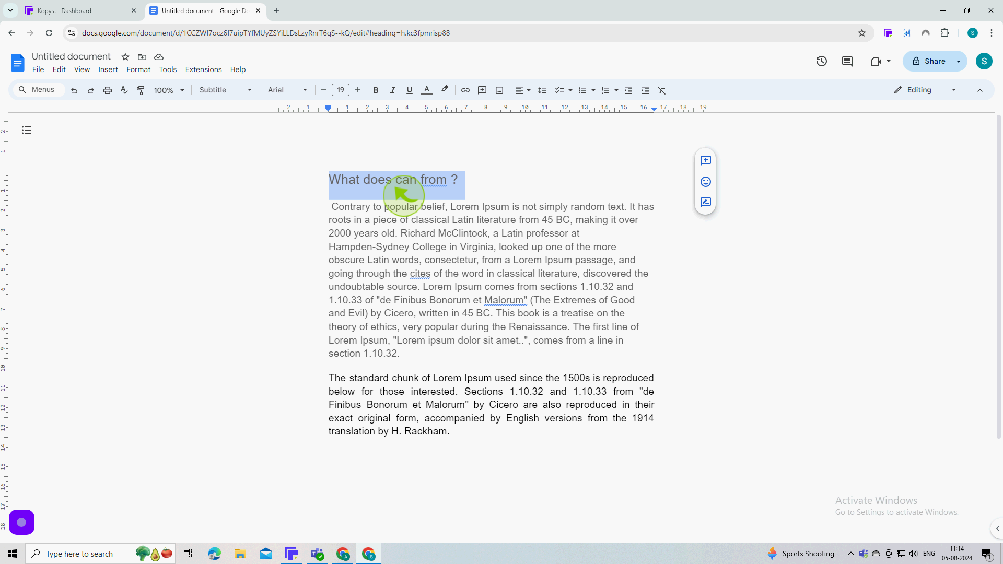Click the Text background color icon

click(x=445, y=90)
